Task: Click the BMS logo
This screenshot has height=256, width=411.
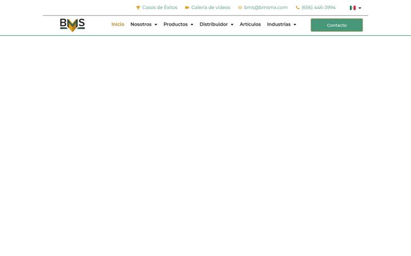Action: tap(72, 25)
